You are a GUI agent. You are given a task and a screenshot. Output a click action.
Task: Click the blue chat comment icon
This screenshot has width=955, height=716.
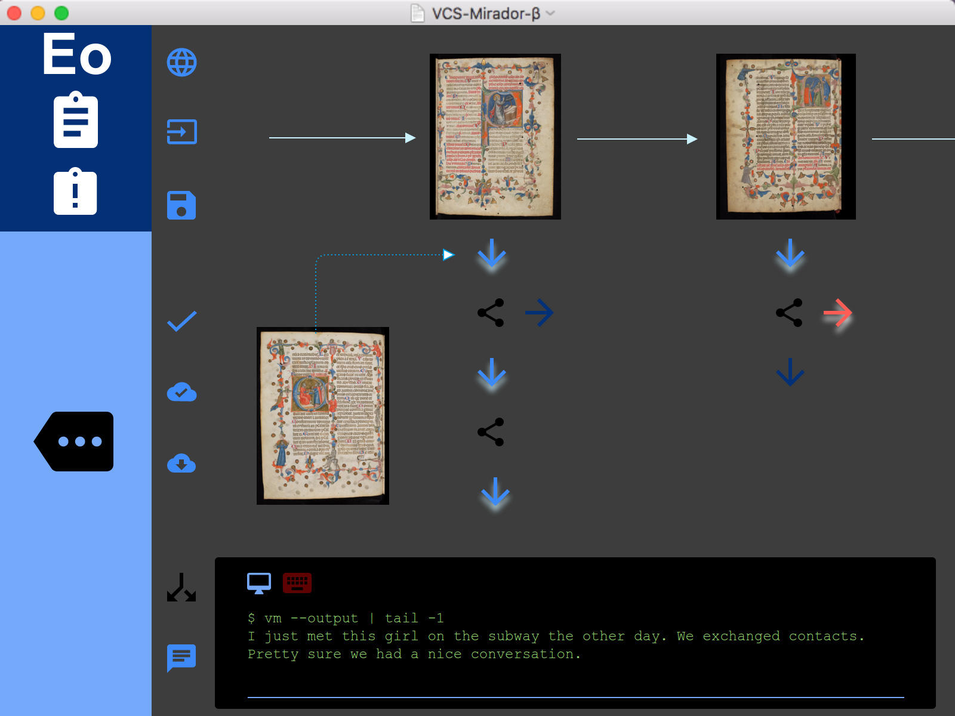181,658
